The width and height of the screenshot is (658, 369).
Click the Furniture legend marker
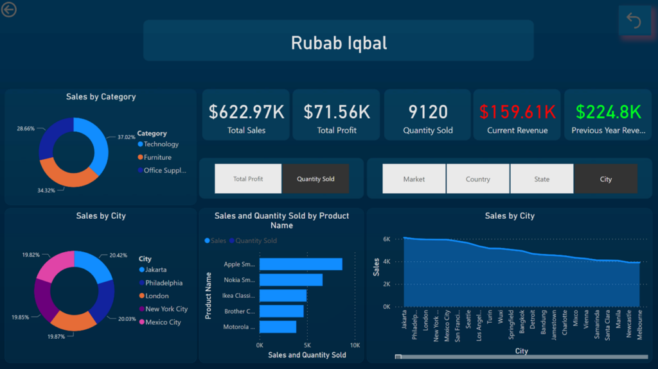140,157
